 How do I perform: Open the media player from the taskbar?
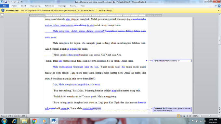tap(44, 121)
